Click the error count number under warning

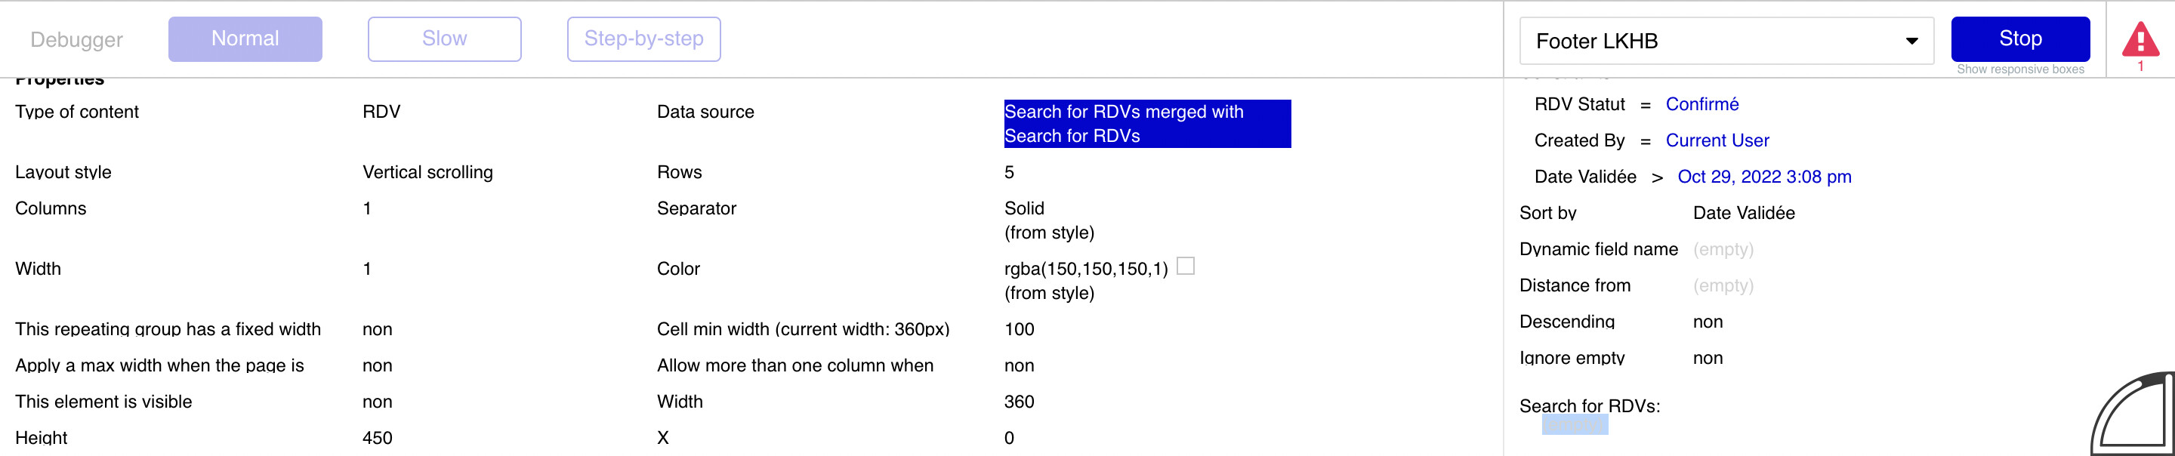2140,66
